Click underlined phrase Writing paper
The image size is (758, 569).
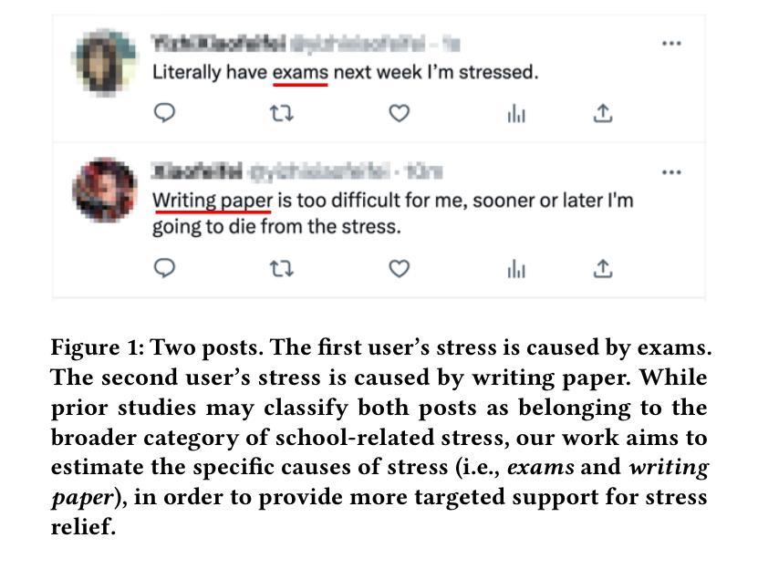(x=213, y=202)
